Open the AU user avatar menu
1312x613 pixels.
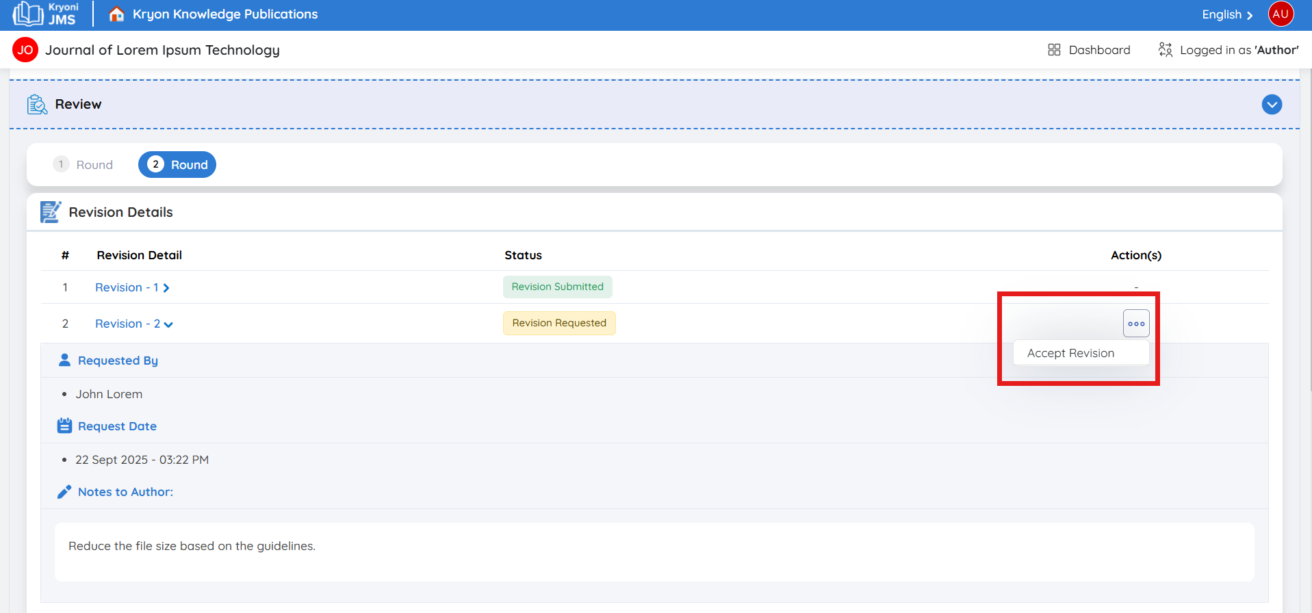click(x=1281, y=14)
